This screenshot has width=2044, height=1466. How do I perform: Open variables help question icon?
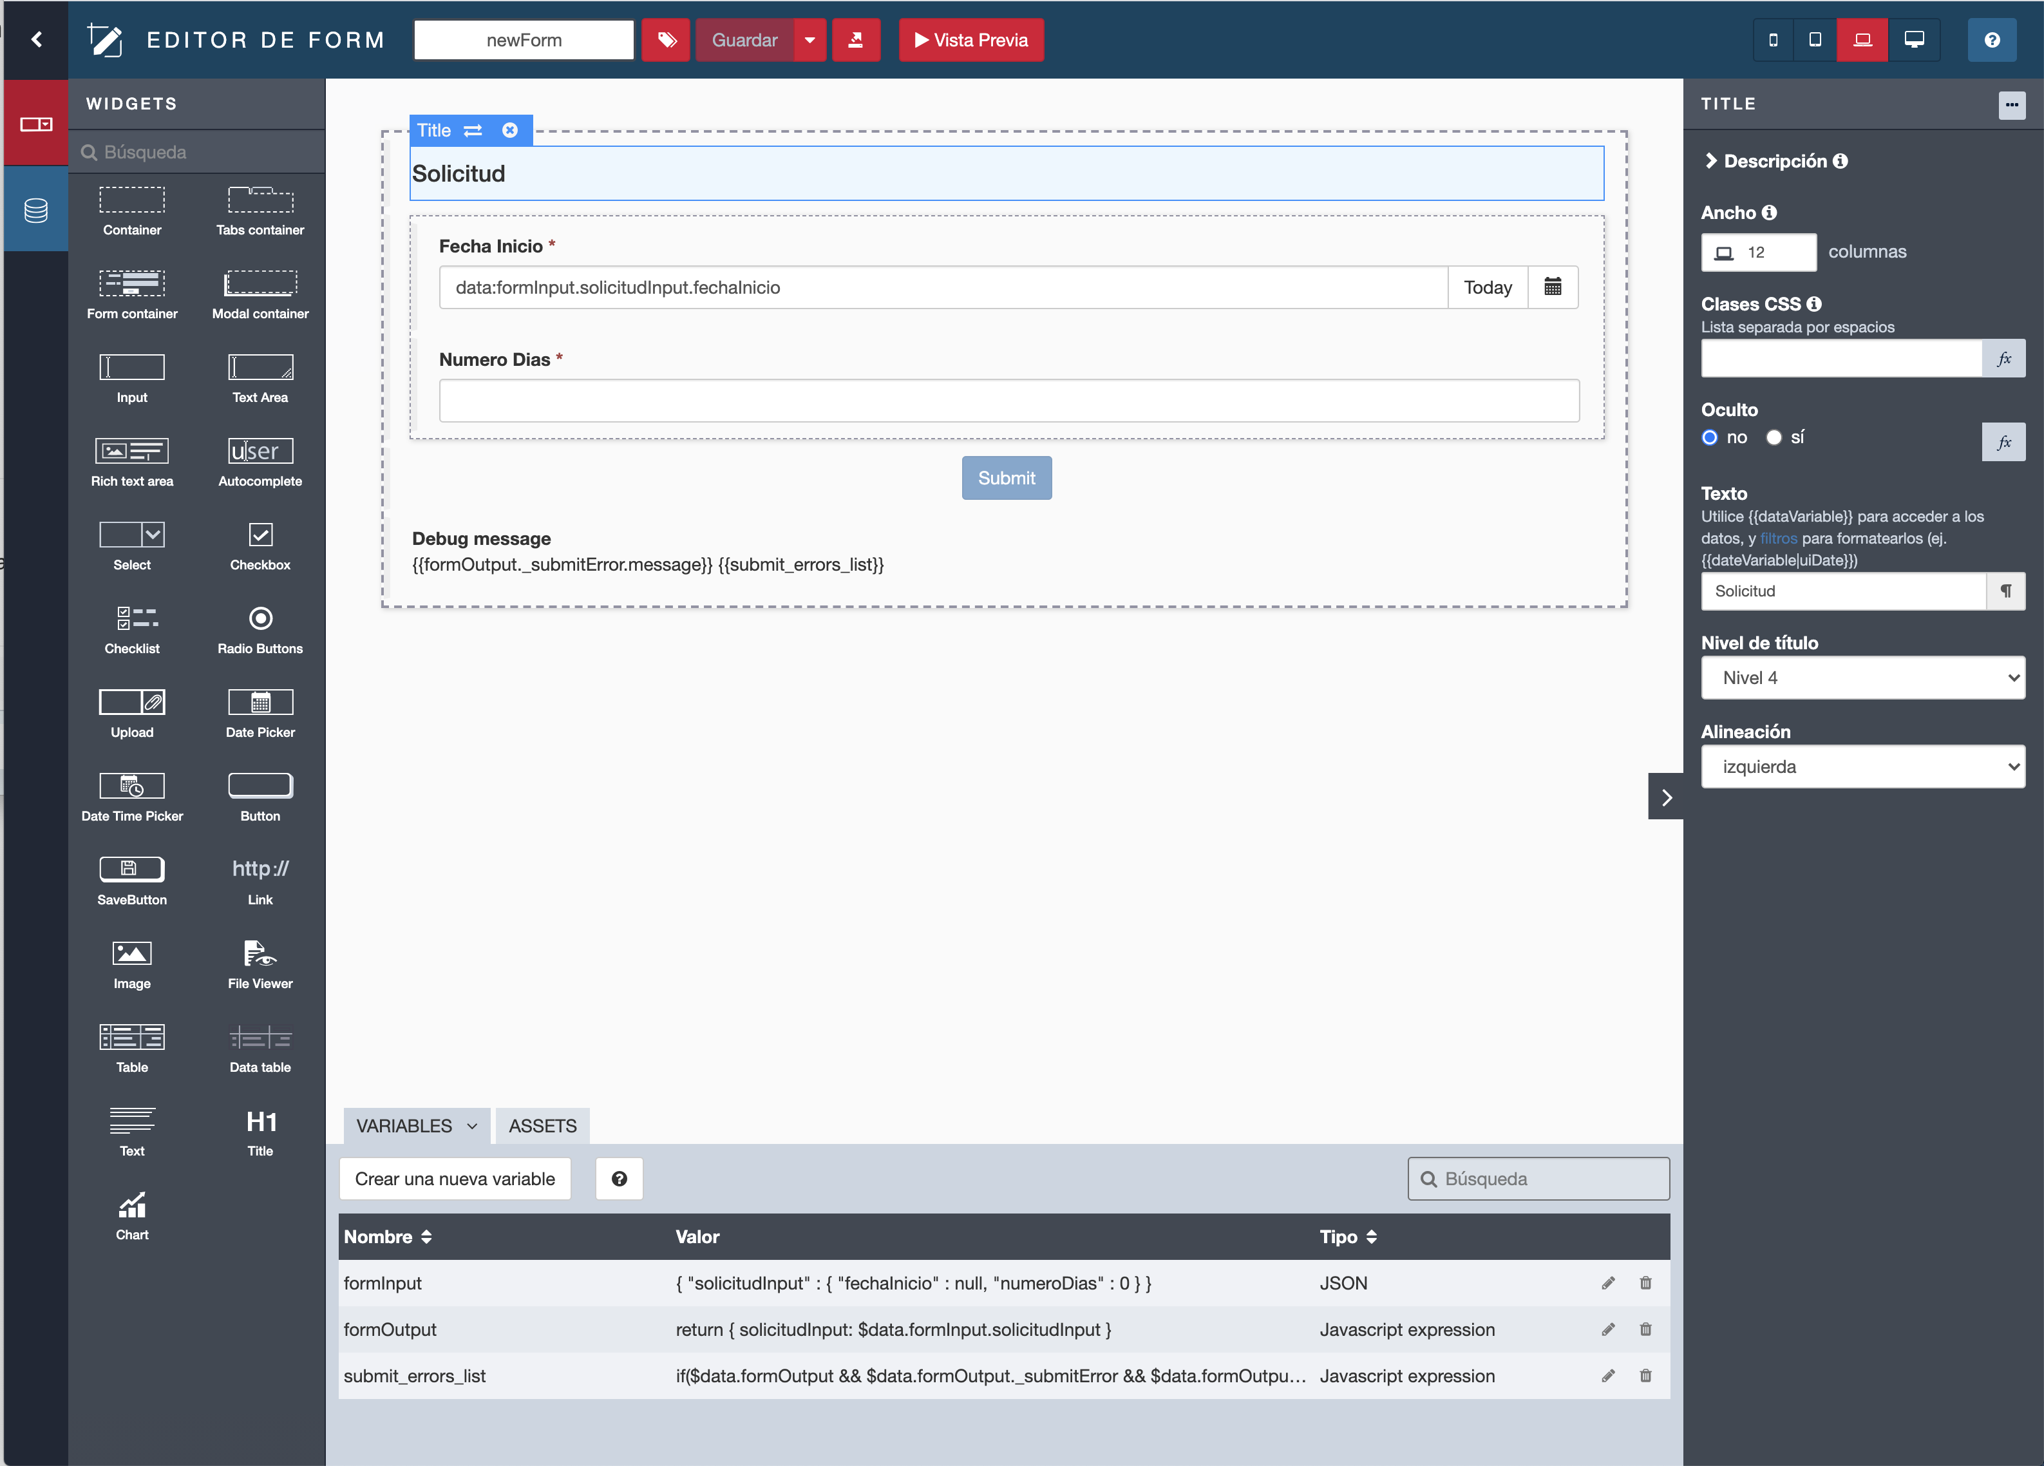(618, 1178)
